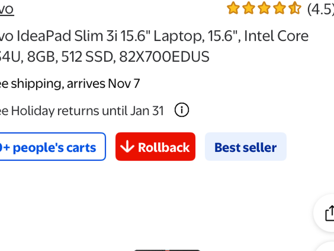The width and height of the screenshot is (334, 251).
Task: Select the Best seller badge
Action: click(245, 147)
